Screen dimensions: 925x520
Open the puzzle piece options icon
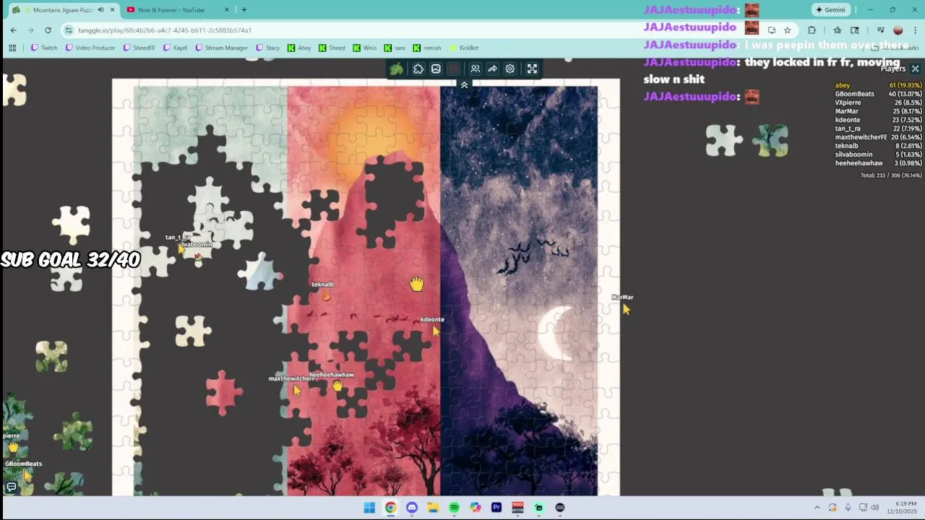point(418,69)
